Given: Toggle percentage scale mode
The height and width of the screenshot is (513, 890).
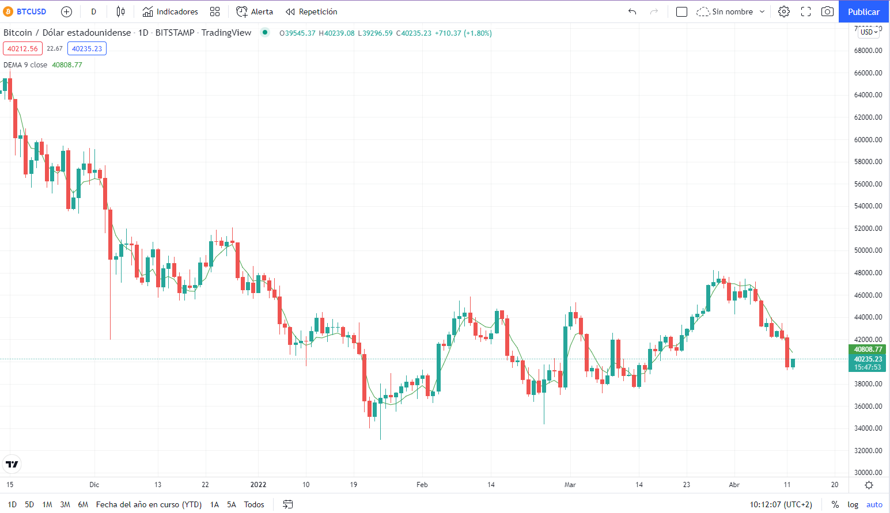Looking at the screenshot, I should 835,504.
